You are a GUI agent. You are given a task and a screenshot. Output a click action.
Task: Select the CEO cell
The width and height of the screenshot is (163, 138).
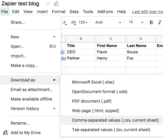(x=81, y=52)
